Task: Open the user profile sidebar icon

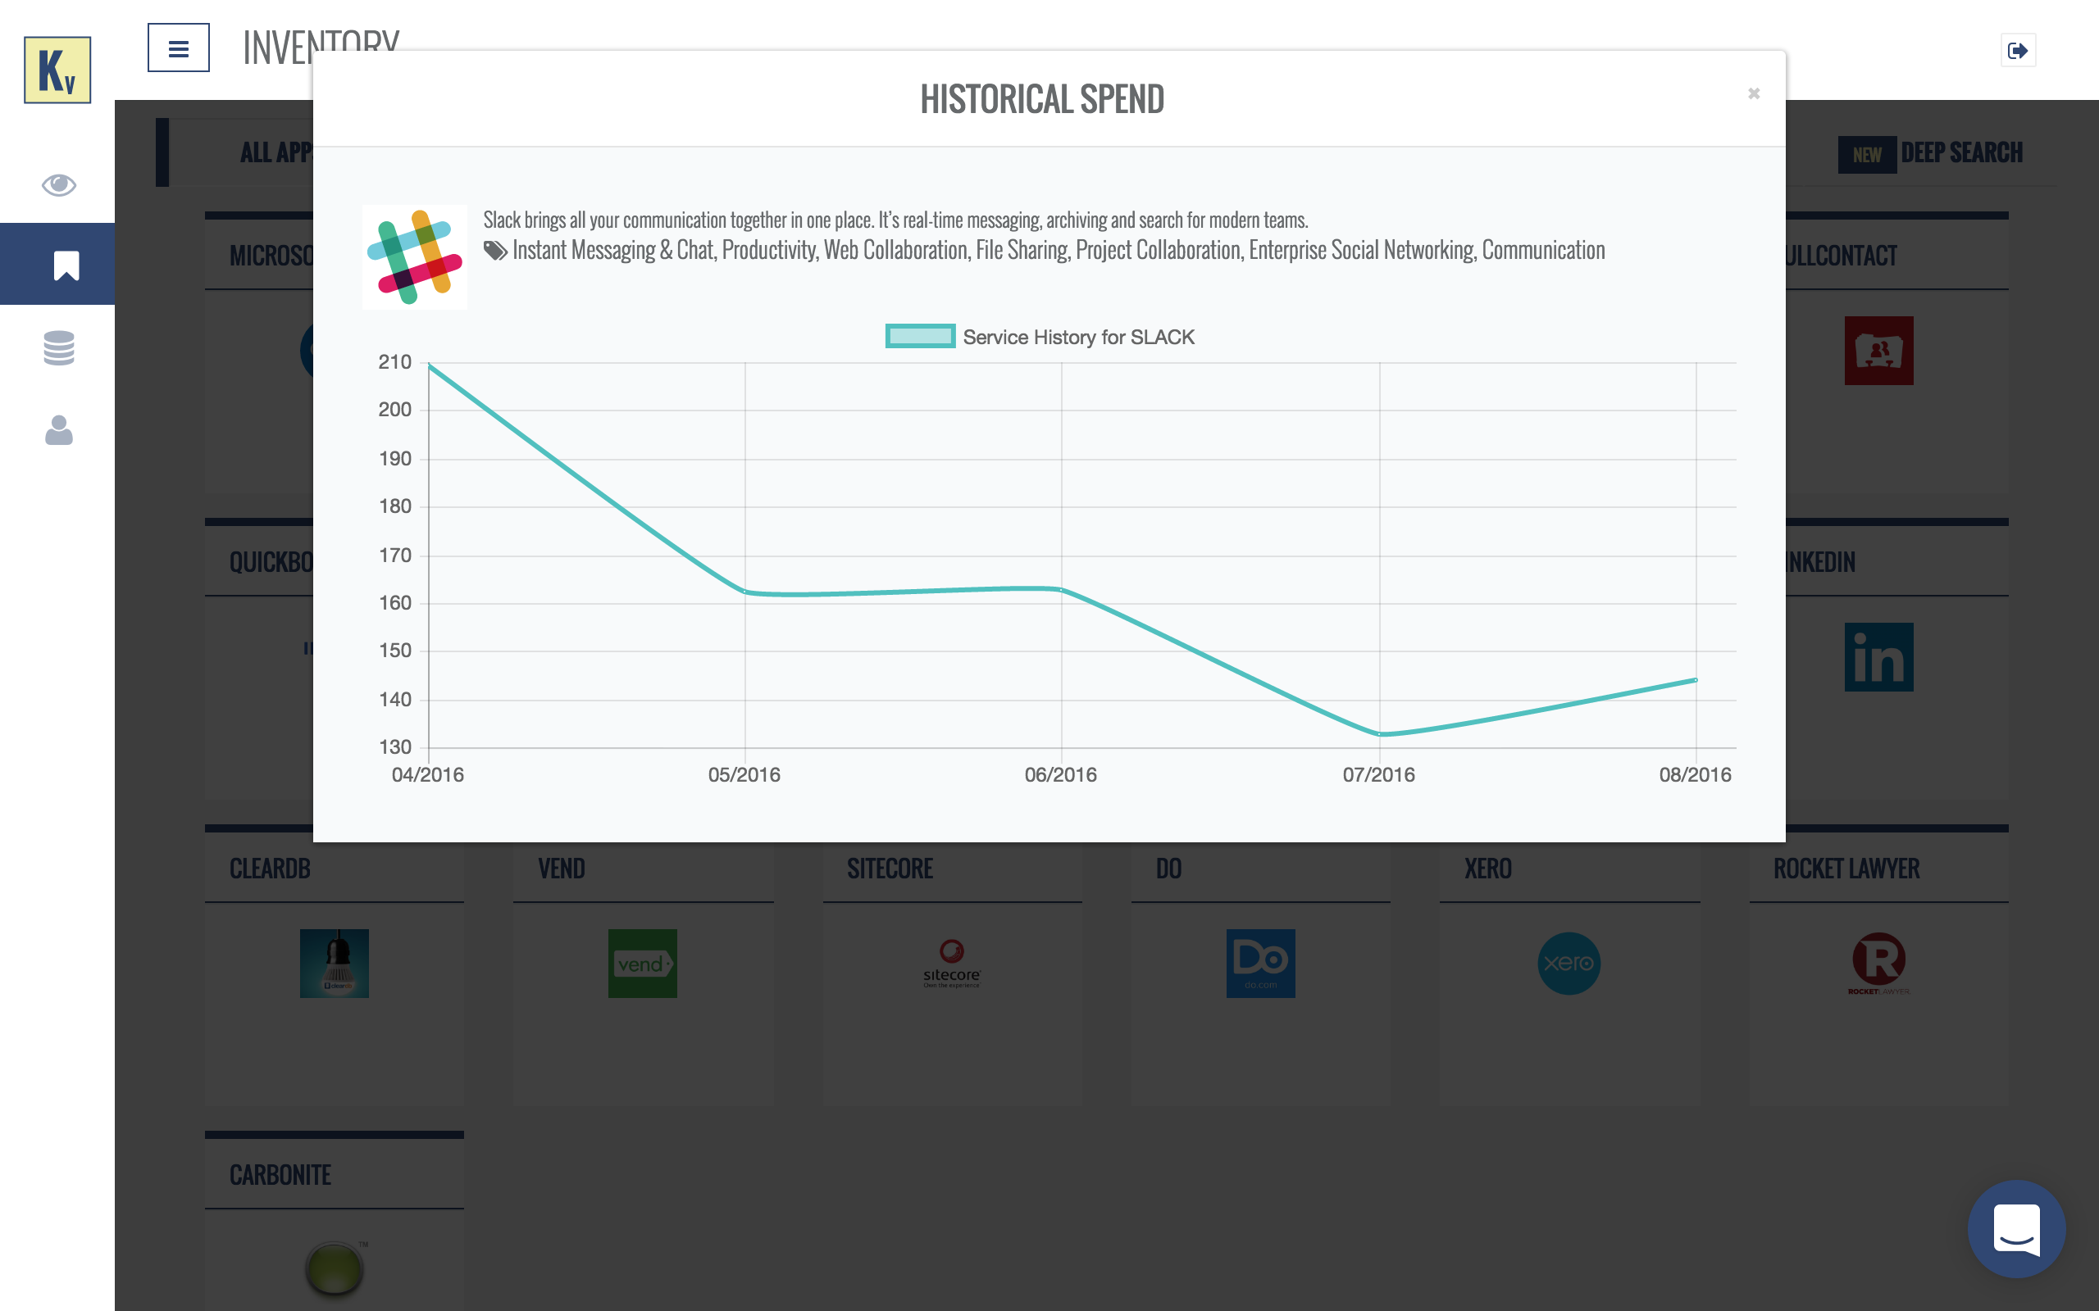Action: 58,430
